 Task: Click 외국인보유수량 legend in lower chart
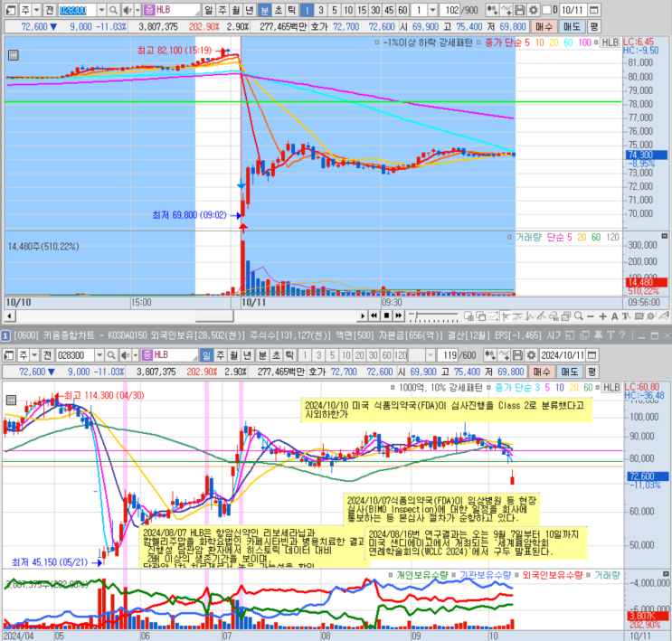point(553,575)
